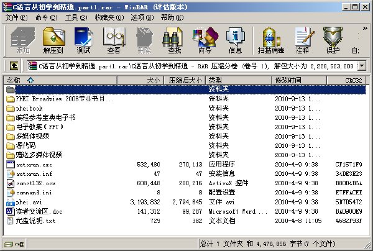Viewport: 373px width, 251px height.
Task: Click the status bar total summary text
Action: [x=267, y=244]
